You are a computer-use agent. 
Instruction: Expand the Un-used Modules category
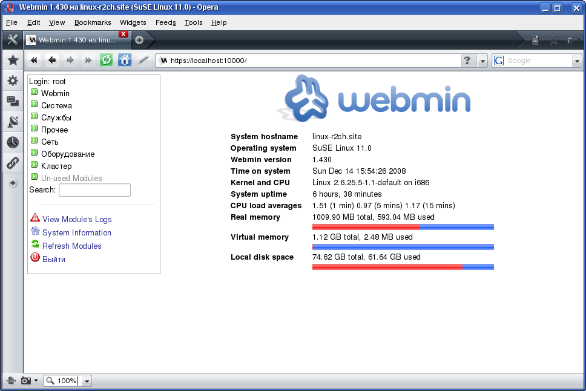[x=34, y=177]
